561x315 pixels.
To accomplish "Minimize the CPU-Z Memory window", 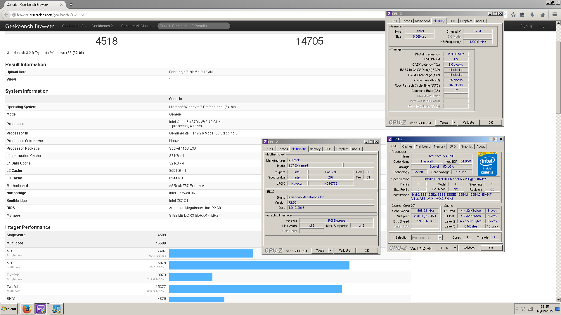I will [x=490, y=14].
